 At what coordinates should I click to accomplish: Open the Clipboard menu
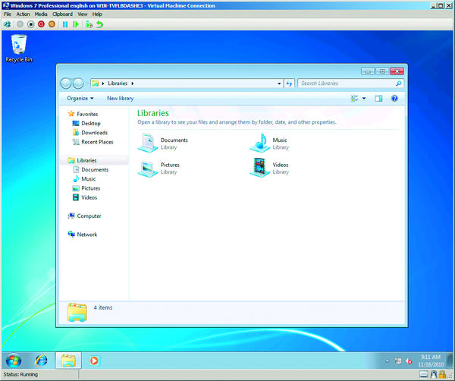point(63,14)
